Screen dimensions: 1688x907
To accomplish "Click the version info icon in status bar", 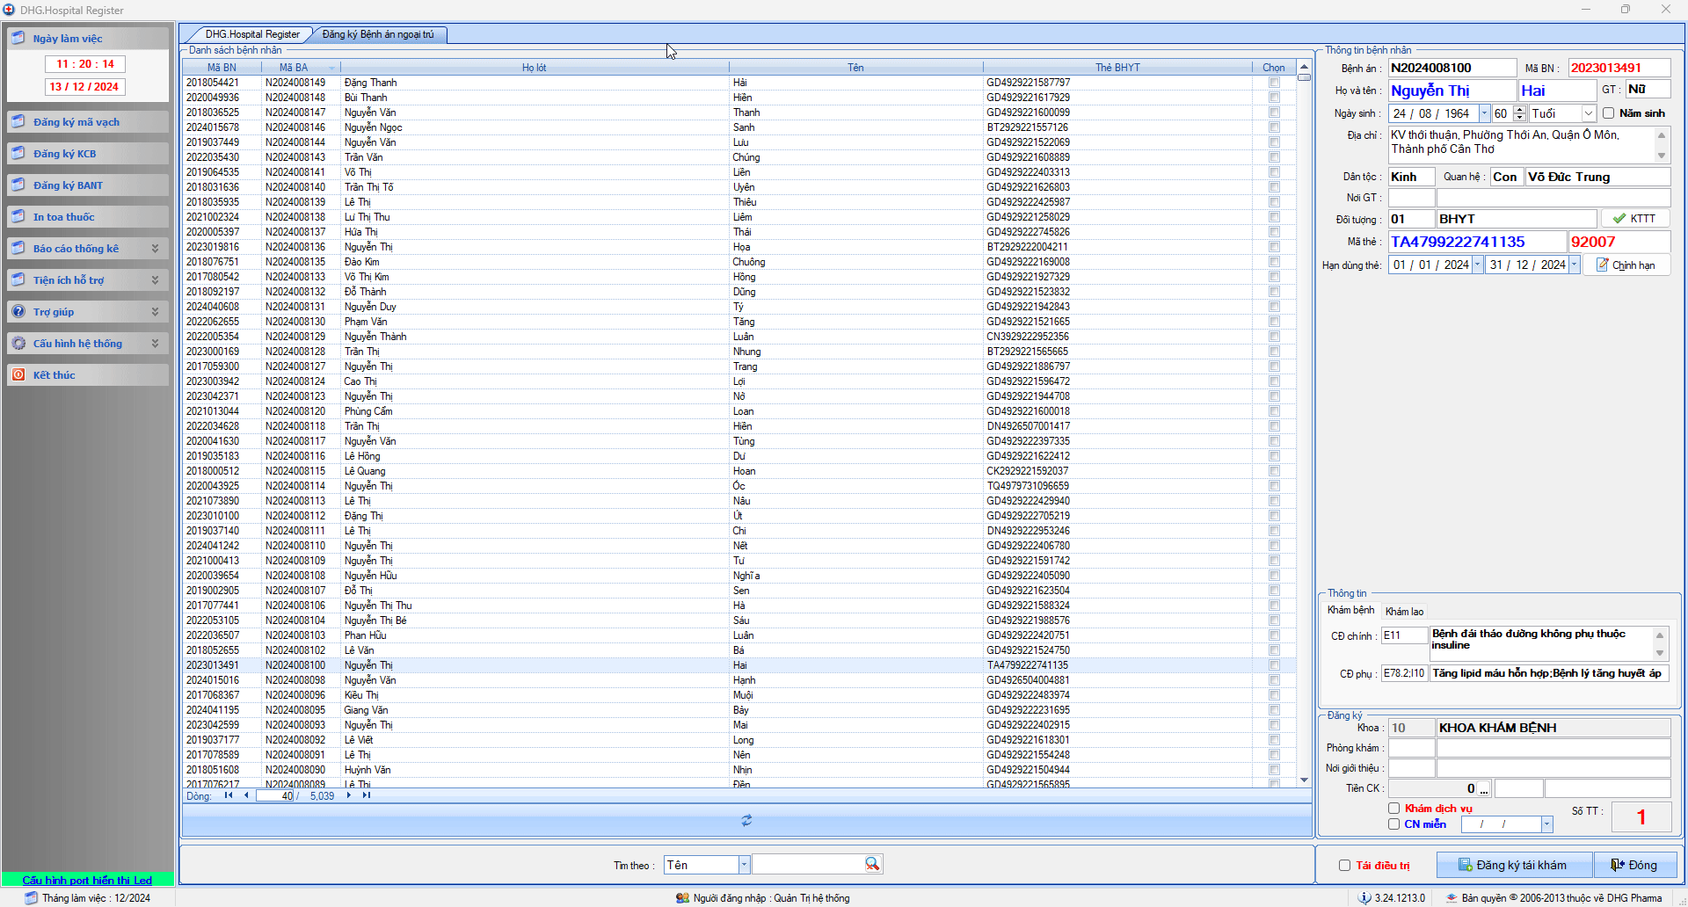I will (1364, 898).
